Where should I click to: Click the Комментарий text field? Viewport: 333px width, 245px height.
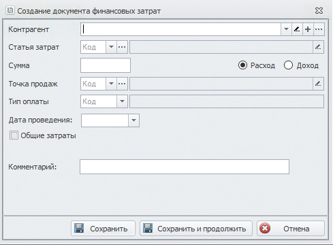[x=185, y=167]
